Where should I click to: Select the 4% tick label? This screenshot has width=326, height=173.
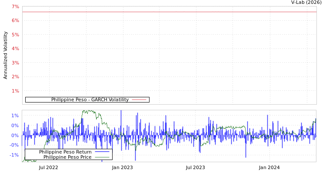click(x=15, y=48)
